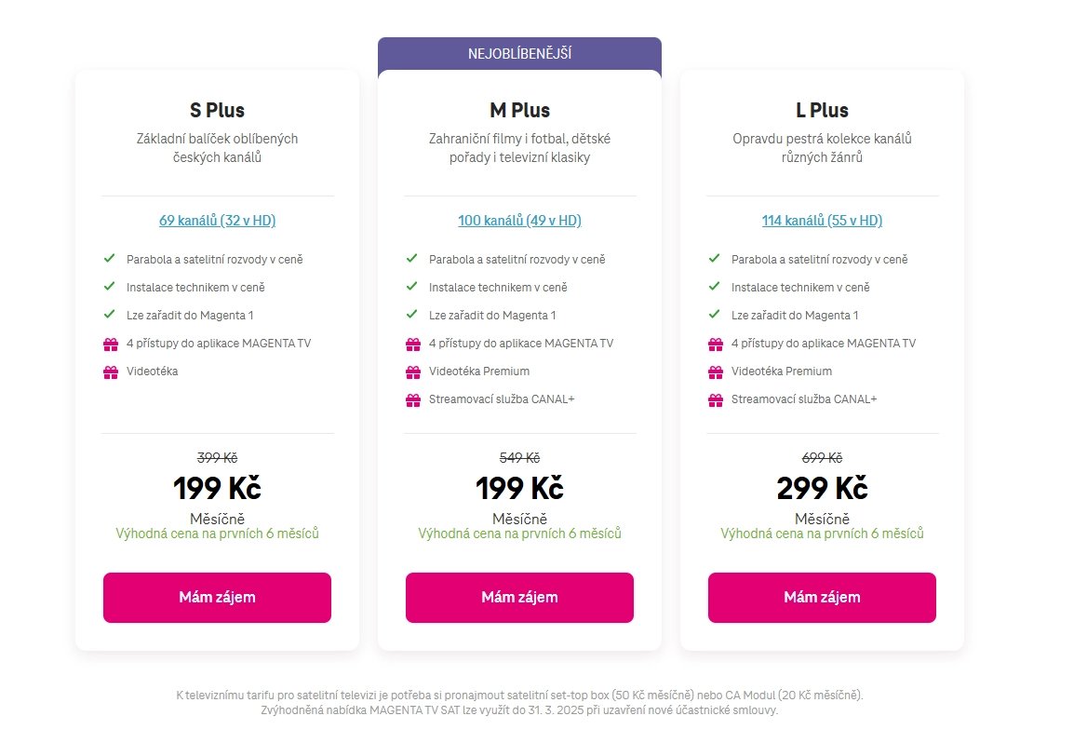Open the 114 kanálů (55 v HD) link

[x=822, y=221]
